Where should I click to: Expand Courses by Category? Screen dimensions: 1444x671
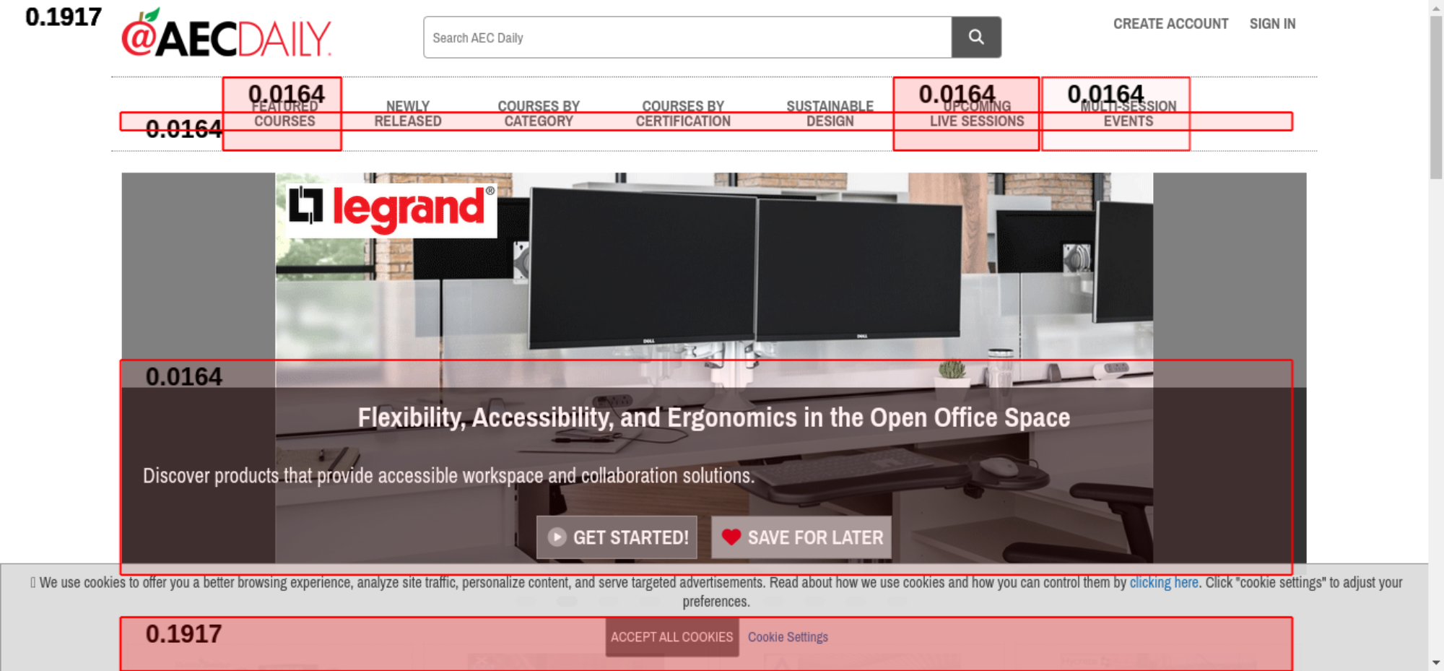pos(539,114)
